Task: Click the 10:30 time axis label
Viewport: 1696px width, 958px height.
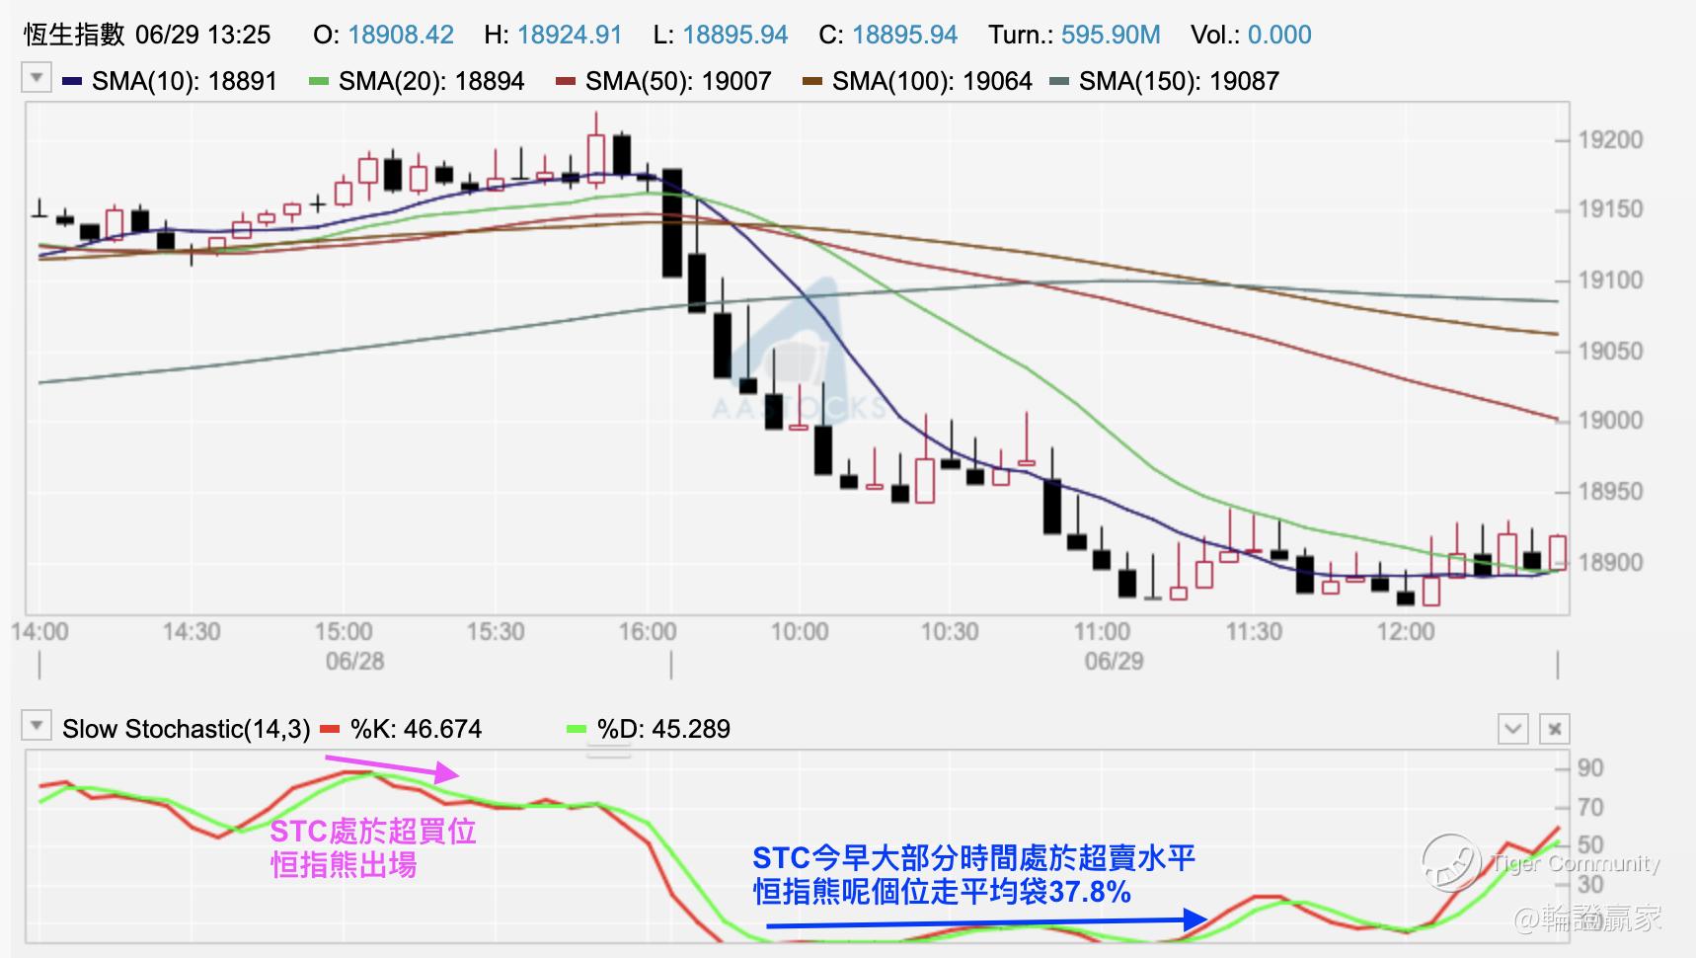Action: [x=950, y=632]
